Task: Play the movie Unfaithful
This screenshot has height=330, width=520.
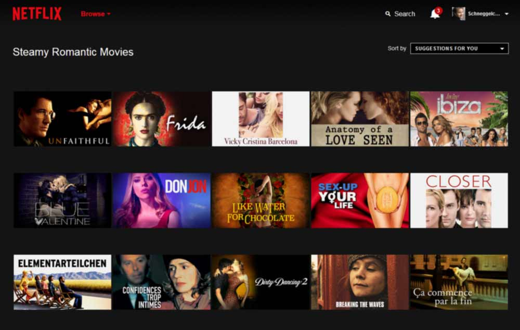Action: pyautogui.click(x=62, y=118)
